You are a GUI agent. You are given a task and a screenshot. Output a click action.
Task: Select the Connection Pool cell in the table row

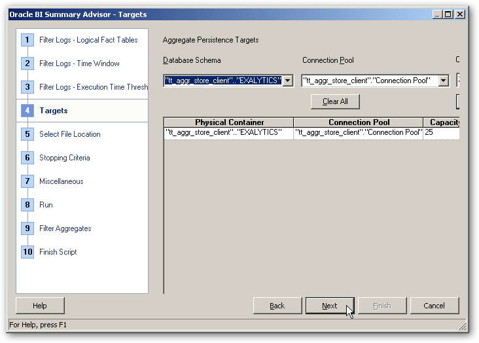[359, 133]
